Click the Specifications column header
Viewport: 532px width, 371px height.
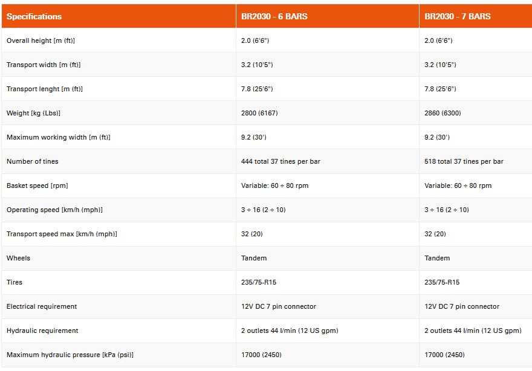click(x=34, y=16)
